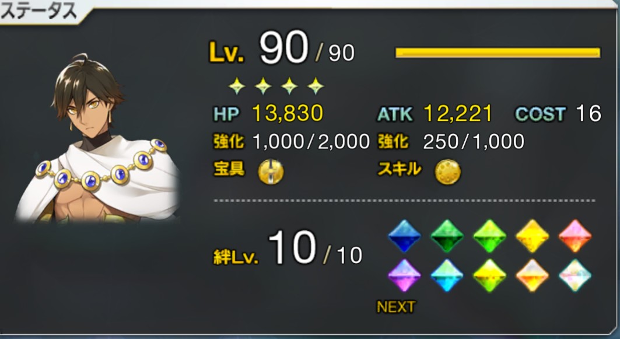The width and height of the screenshot is (620, 339).
Task: Select the yellow bond gem in top row
Action: point(533,236)
